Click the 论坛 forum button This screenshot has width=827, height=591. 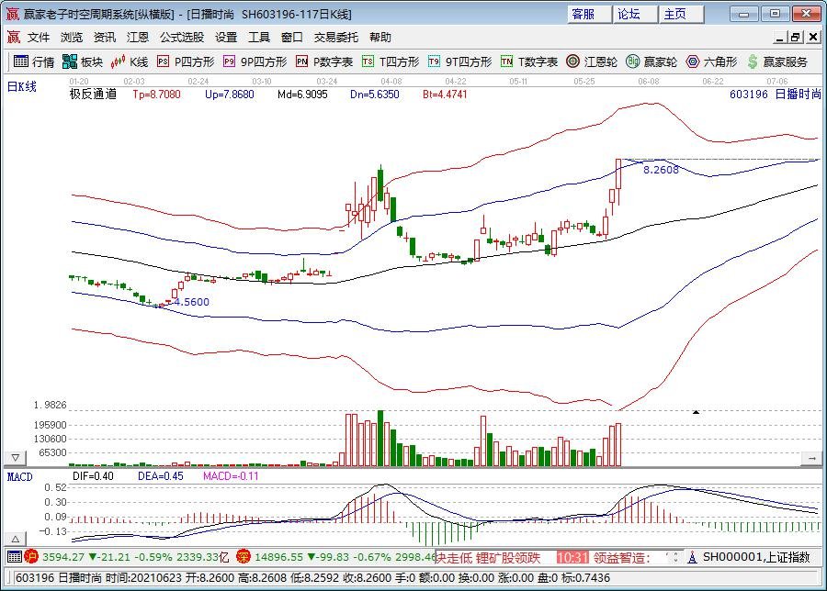click(x=635, y=14)
